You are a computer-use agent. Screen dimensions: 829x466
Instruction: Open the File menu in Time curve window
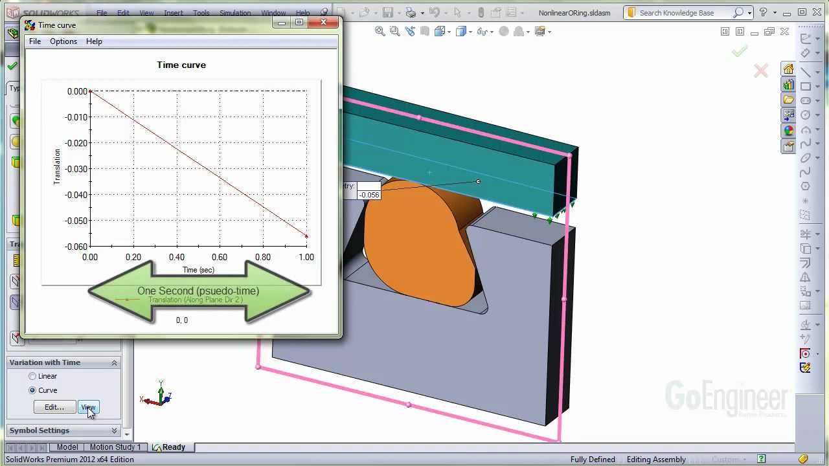pos(35,41)
